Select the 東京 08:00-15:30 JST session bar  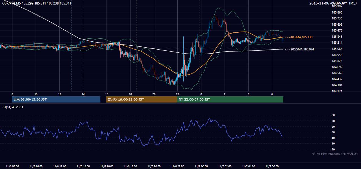tap(56, 99)
